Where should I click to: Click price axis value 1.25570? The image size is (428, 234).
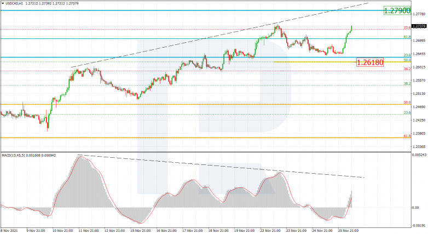pos(419,81)
